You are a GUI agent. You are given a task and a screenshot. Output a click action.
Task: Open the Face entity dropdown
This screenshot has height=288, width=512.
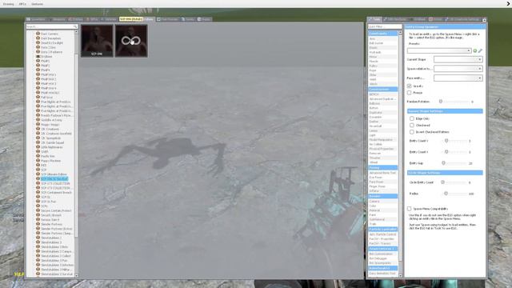458,78
